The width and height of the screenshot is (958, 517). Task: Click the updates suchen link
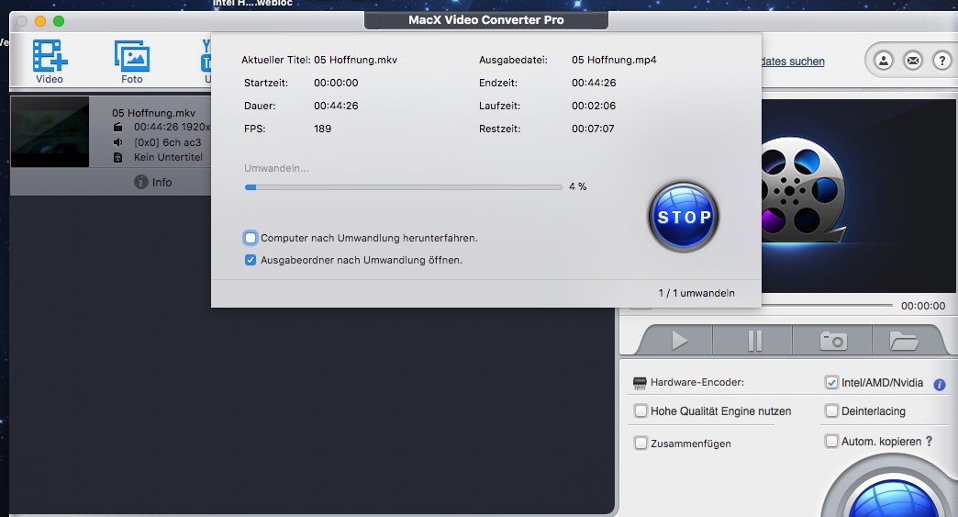[793, 62]
